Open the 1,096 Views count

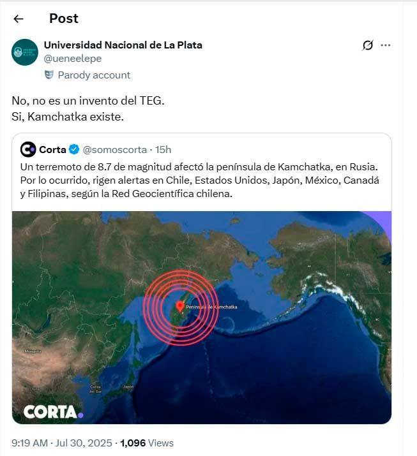[147, 443]
